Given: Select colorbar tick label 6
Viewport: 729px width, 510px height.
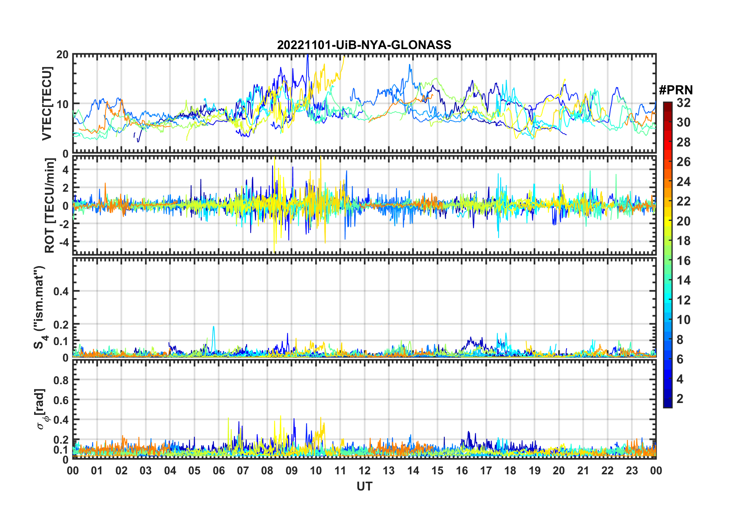Looking at the screenshot, I should tap(680, 359).
